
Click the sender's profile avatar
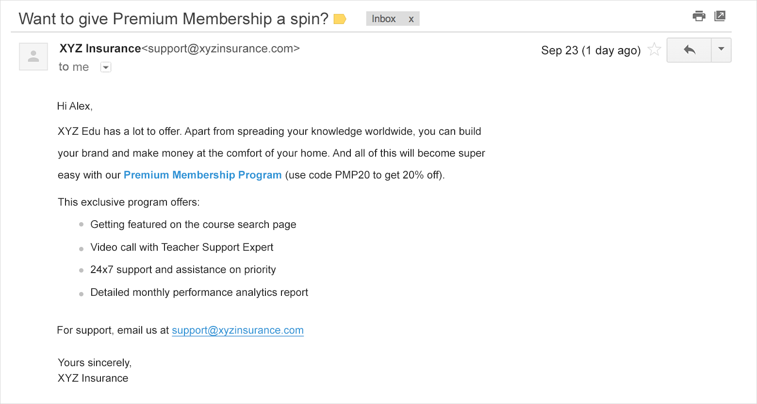click(x=33, y=57)
